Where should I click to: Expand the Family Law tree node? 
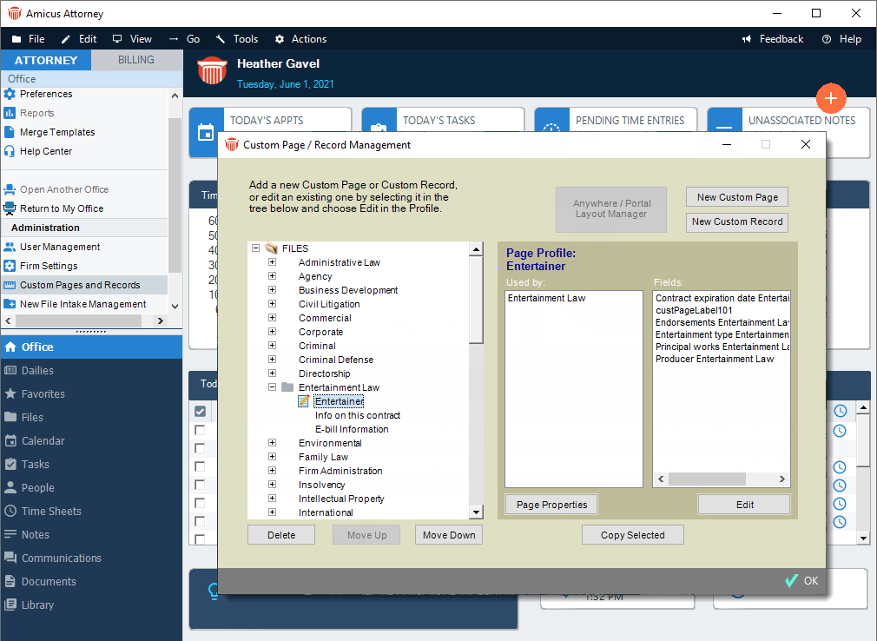click(272, 457)
